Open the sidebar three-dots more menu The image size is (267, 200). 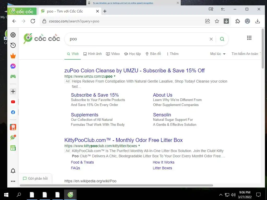point(13,181)
